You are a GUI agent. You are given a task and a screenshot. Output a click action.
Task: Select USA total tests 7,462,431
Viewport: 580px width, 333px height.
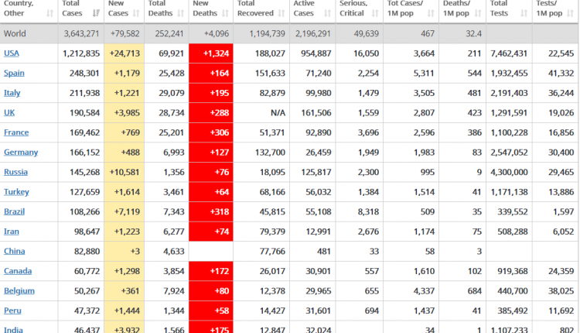(x=509, y=53)
